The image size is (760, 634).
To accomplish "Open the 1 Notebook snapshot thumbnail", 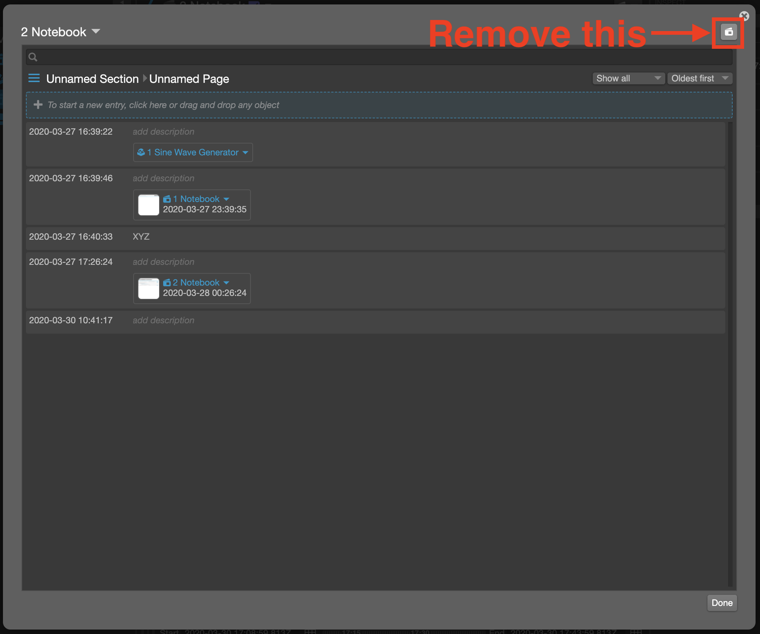I will point(148,205).
